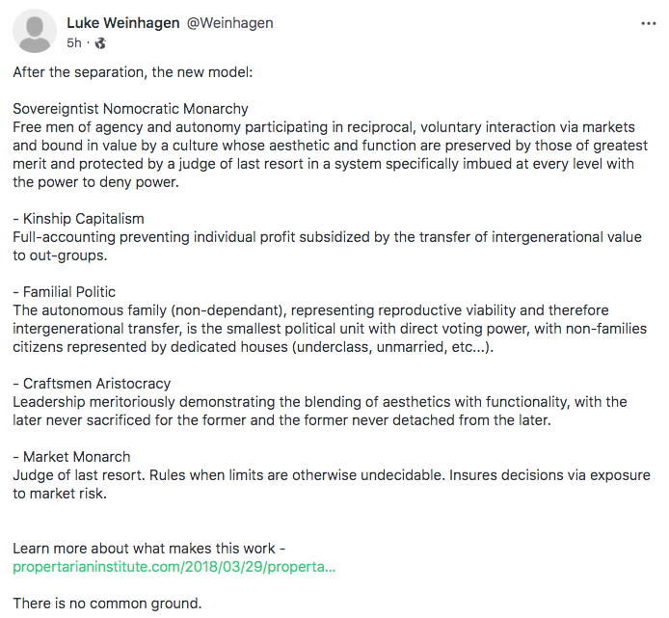
Task: Click the 'There is no common ground.' line
Action: coord(107,604)
